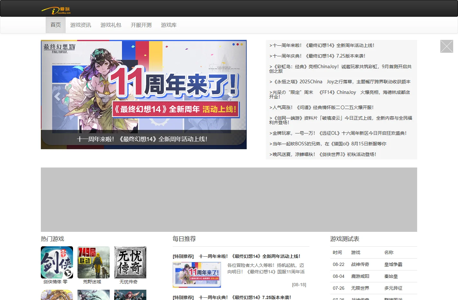Open 特别推荐 十一周年庆典 7.25版本 headline
The height and width of the screenshot is (300, 458).
[x=232, y=297]
